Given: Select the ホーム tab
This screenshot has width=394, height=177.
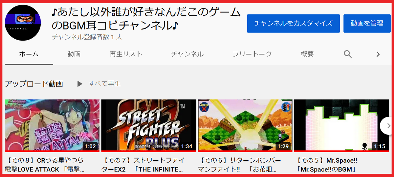Looking at the screenshot, I should [x=29, y=54].
